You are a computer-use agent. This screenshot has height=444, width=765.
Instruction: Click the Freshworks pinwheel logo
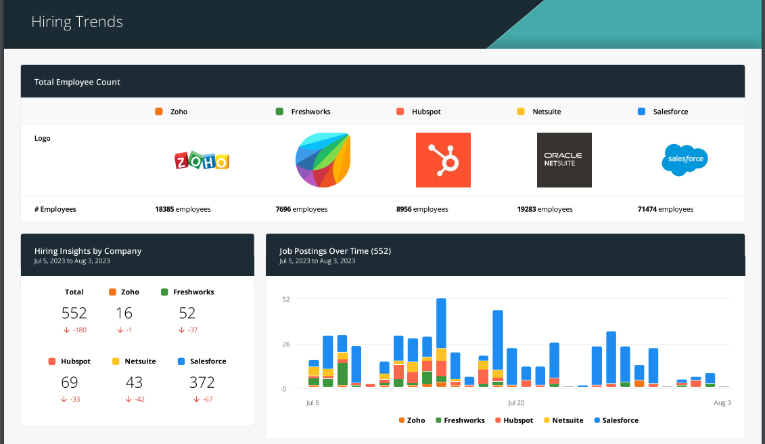323,160
